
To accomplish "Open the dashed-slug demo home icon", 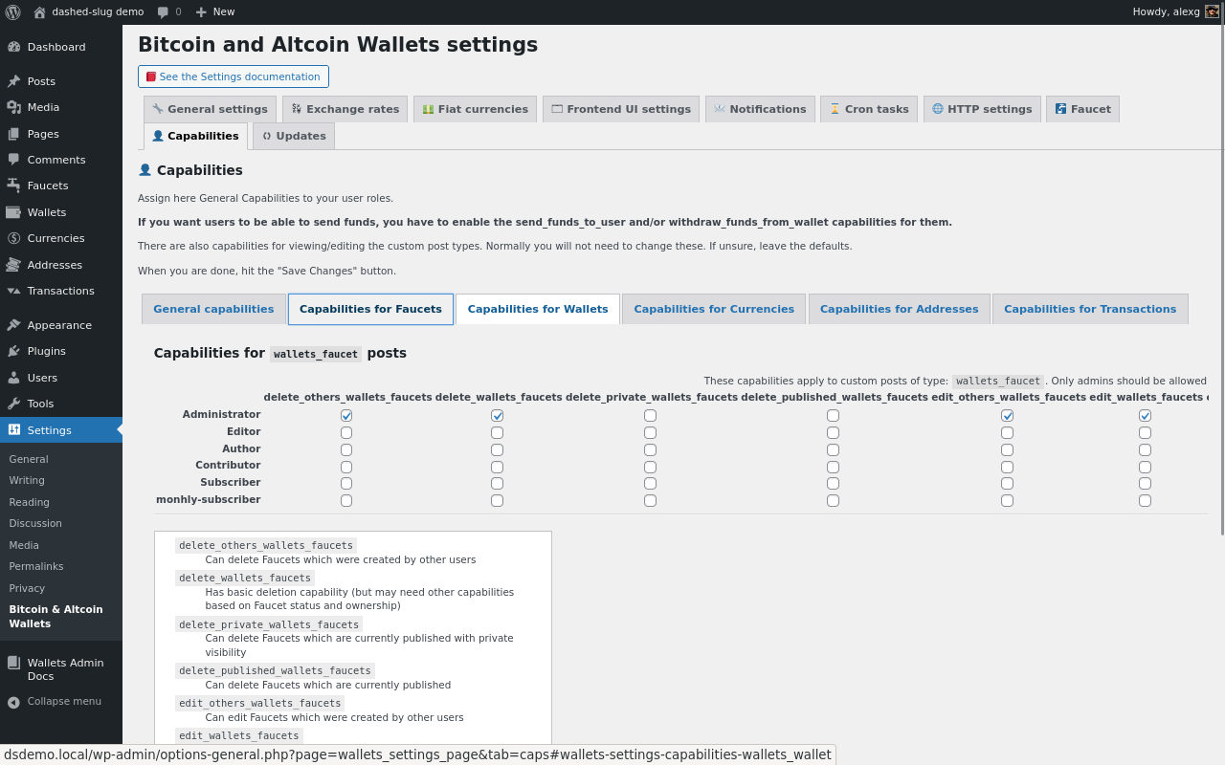I will pos(39,12).
